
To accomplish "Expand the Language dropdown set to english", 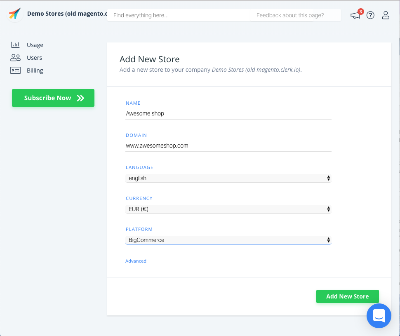I will point(228,178).
